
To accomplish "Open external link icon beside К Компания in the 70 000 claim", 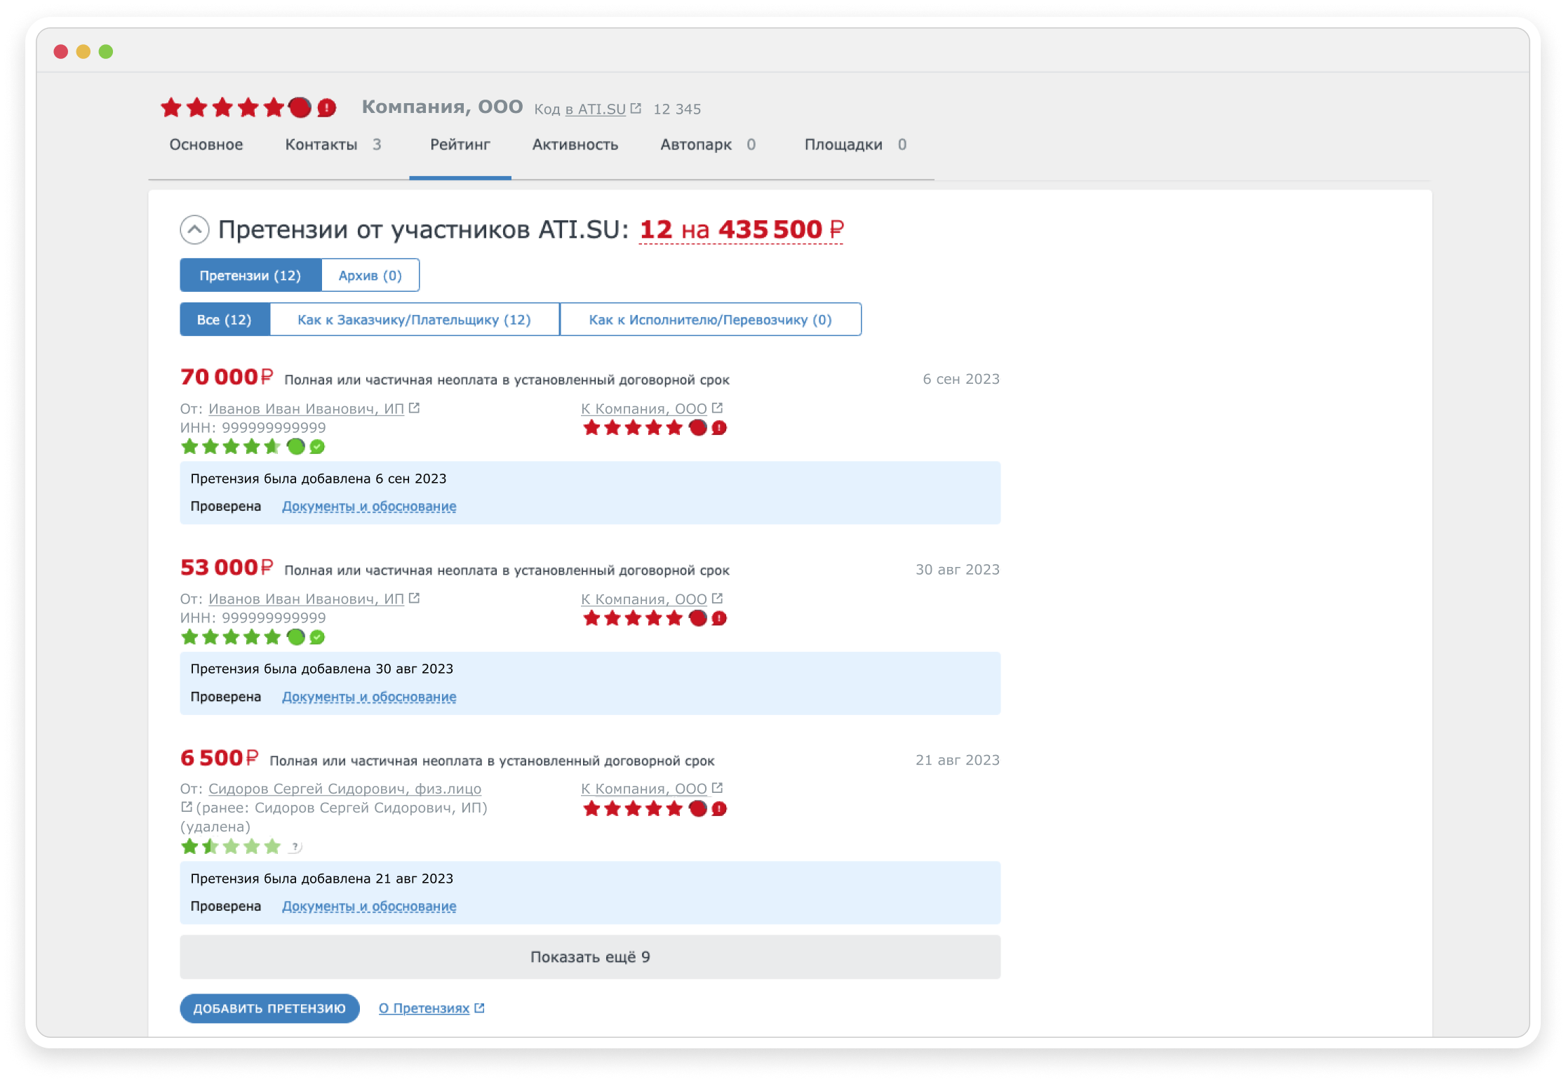I will coord(717,408).
